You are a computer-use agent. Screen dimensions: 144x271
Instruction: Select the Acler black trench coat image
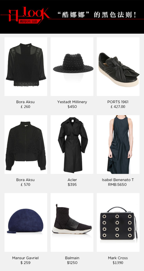click(x=72, y=144)
